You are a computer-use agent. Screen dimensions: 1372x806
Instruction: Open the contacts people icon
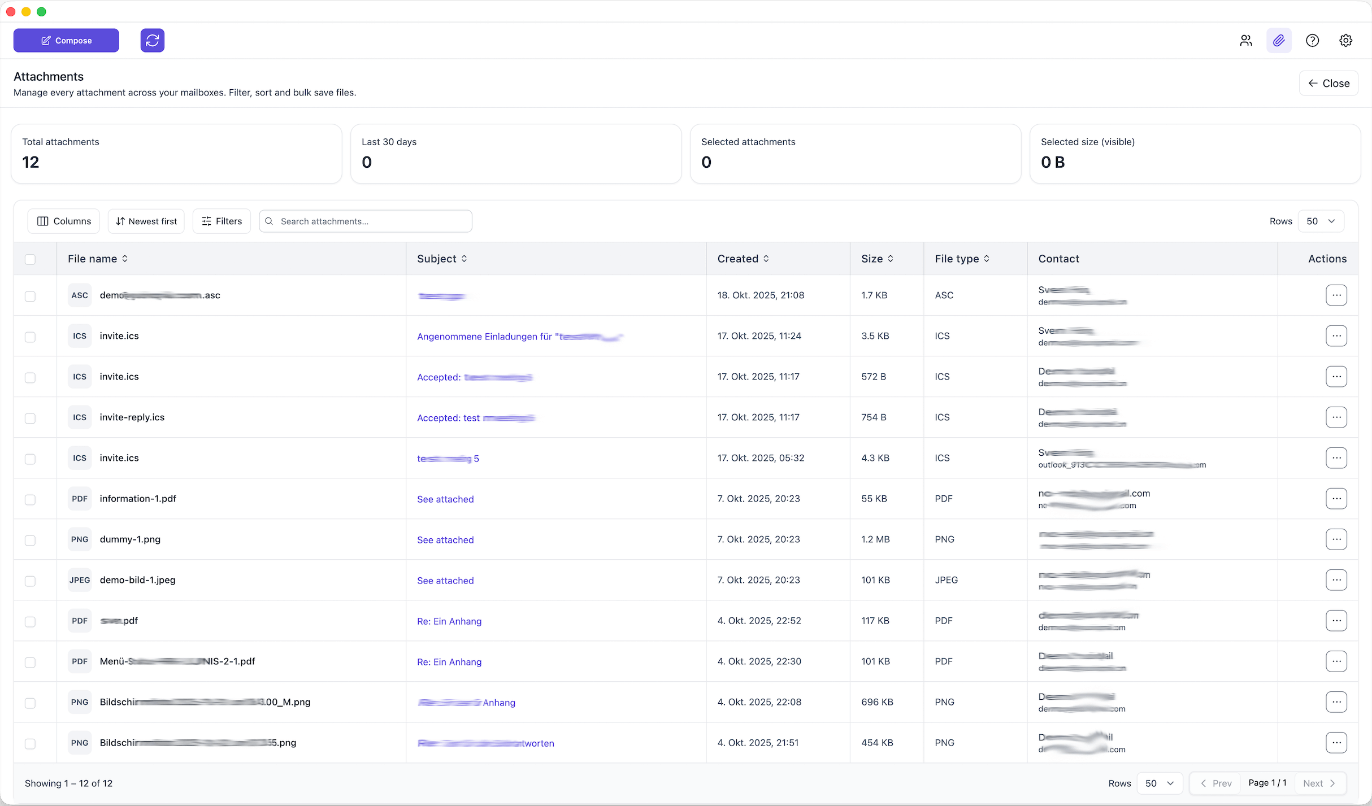[x=1245, y=41]
